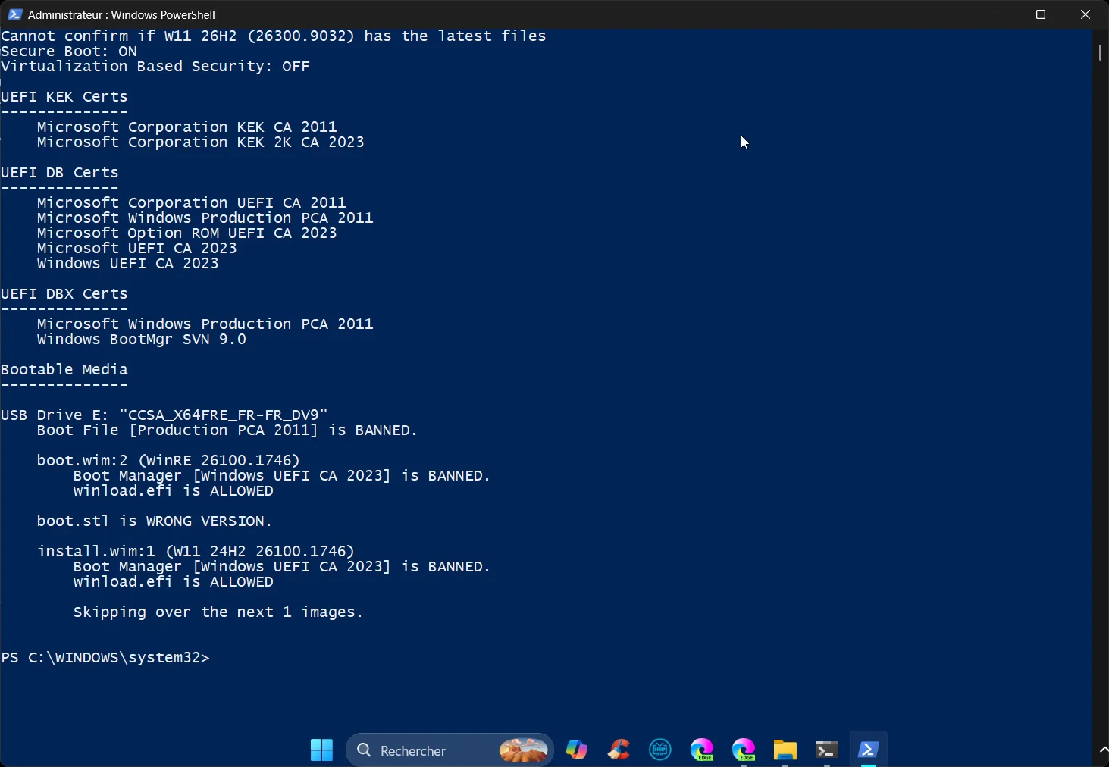Viewport: 1109px width, 767px height.
Task: Click the 'Bootable Media' heading
Action: (x=64, y=370)
